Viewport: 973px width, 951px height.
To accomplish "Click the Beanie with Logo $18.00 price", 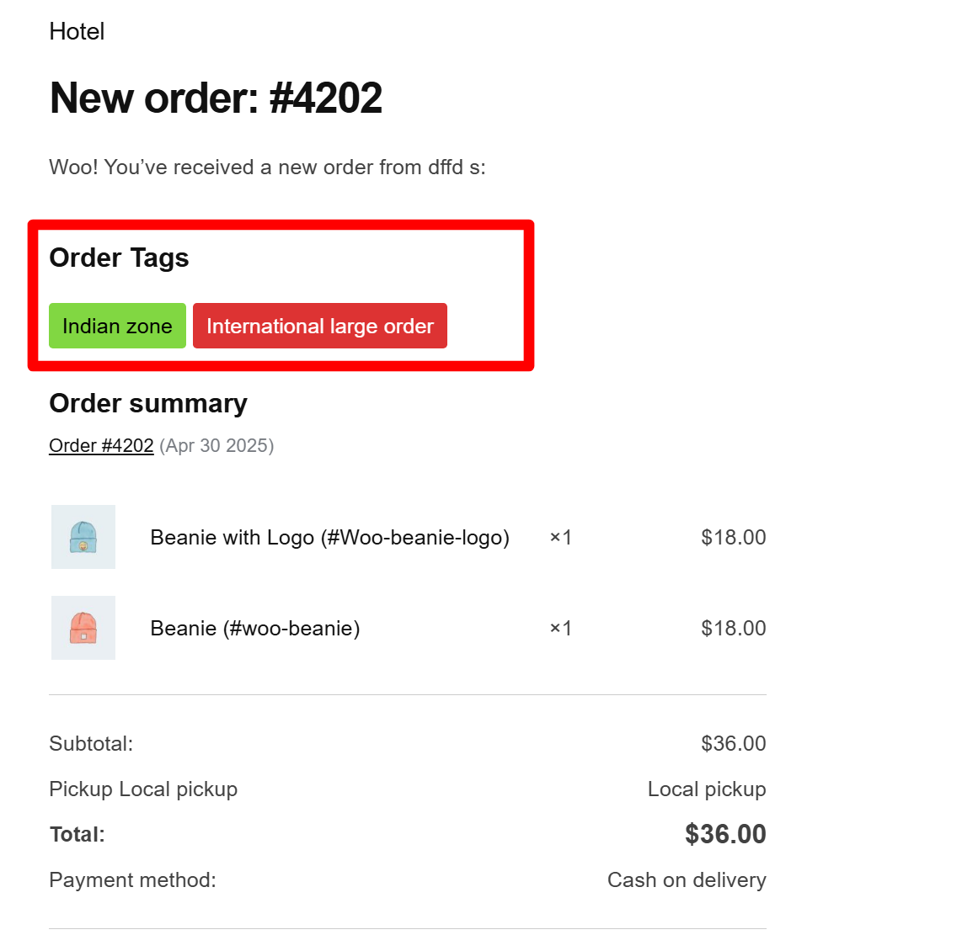I will [x=734, y=537].
